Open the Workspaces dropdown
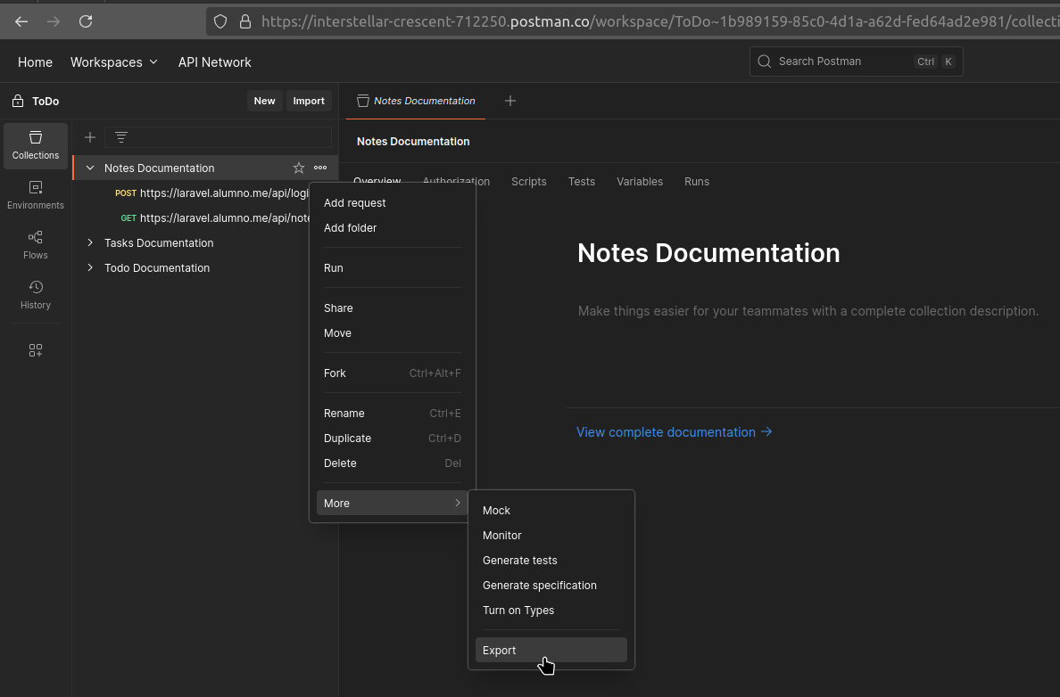 point(114,62)
